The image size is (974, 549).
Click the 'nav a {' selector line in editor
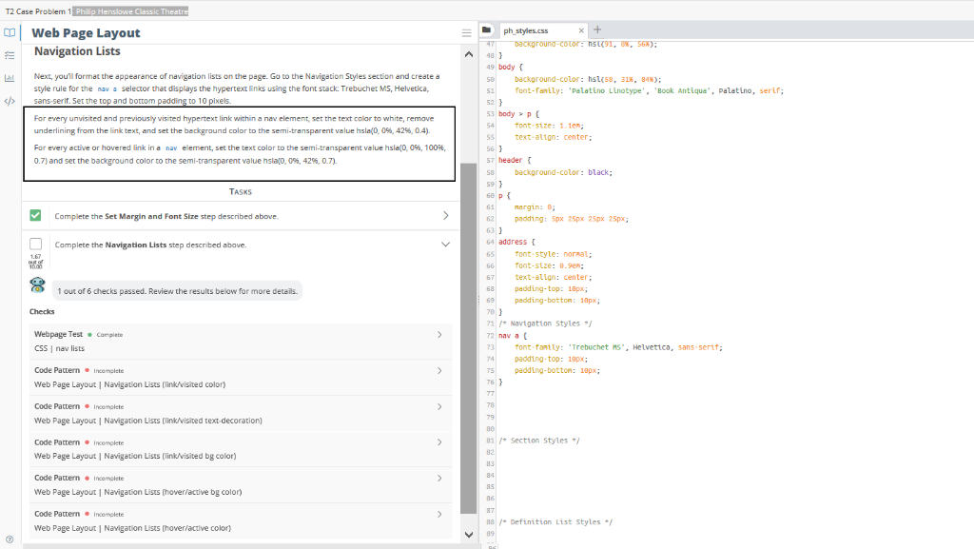tap(513, 335)
